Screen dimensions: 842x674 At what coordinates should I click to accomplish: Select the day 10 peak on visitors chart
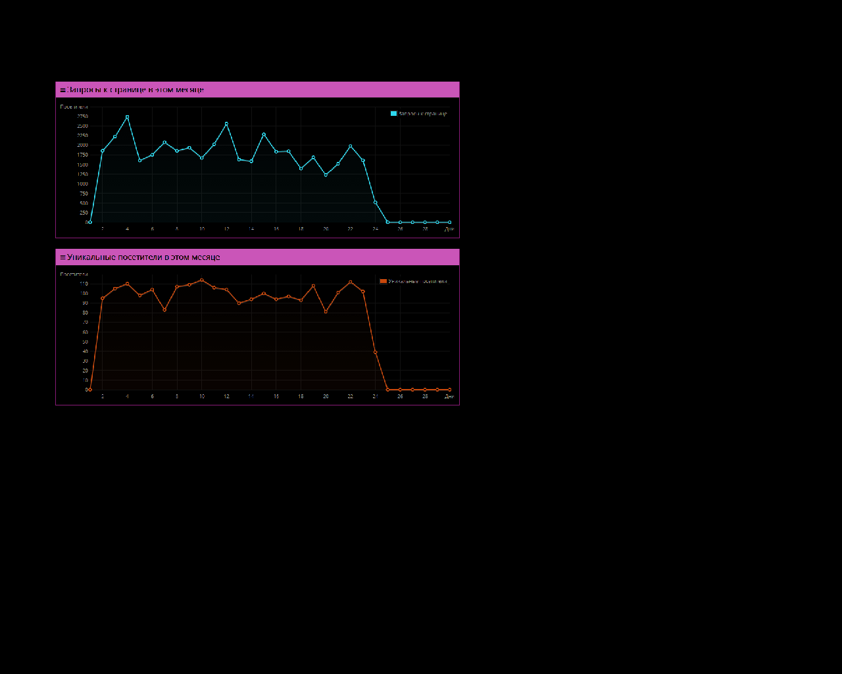202,280
